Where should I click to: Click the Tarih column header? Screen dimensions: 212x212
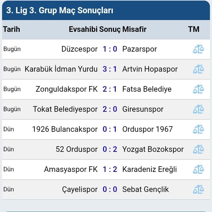[11, 29]
